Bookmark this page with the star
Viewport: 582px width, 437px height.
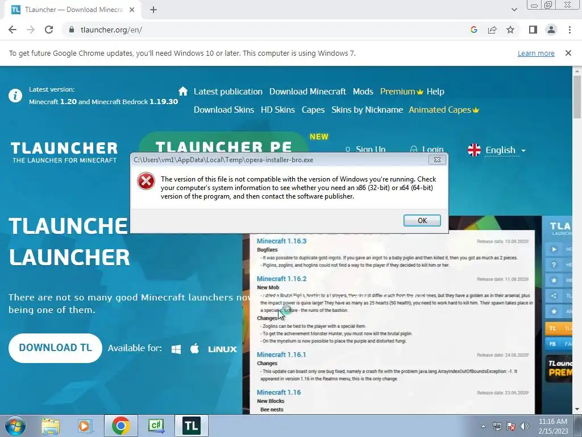510,30
